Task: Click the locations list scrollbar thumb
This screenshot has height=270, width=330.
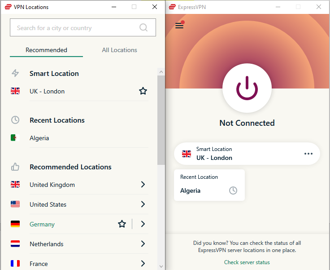Action: click(161, 120)
